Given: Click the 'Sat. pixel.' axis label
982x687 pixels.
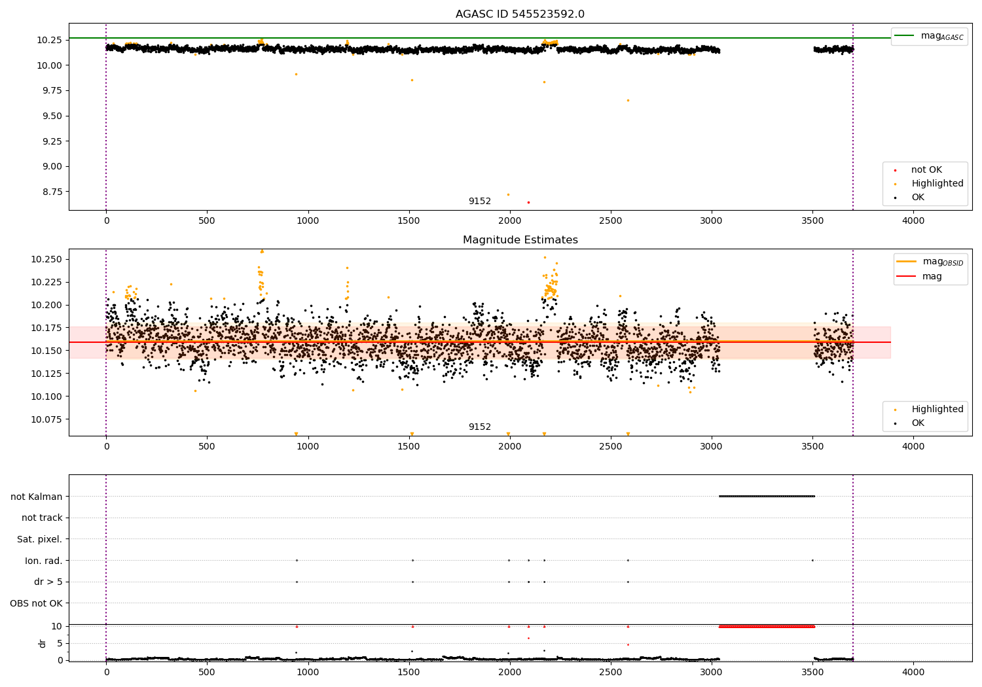Looking at the screenshot, I should (x=39, y=539).
